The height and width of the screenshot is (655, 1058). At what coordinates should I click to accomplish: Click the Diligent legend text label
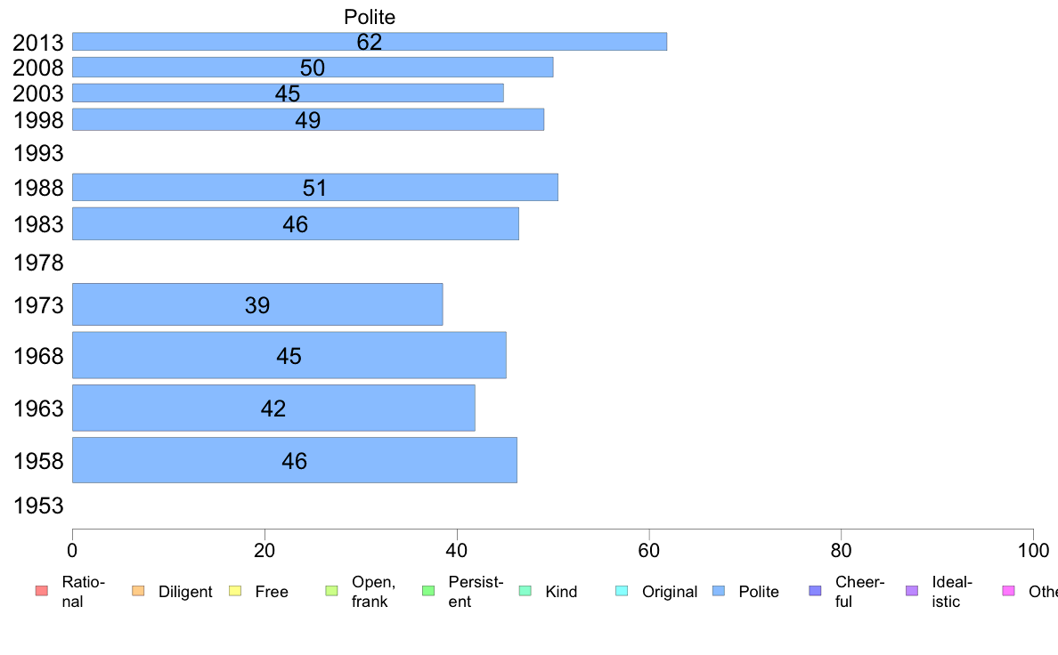point(185,592)
